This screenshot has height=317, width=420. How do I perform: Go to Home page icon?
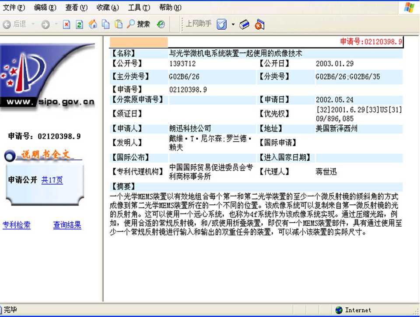[x=93, y=24]
